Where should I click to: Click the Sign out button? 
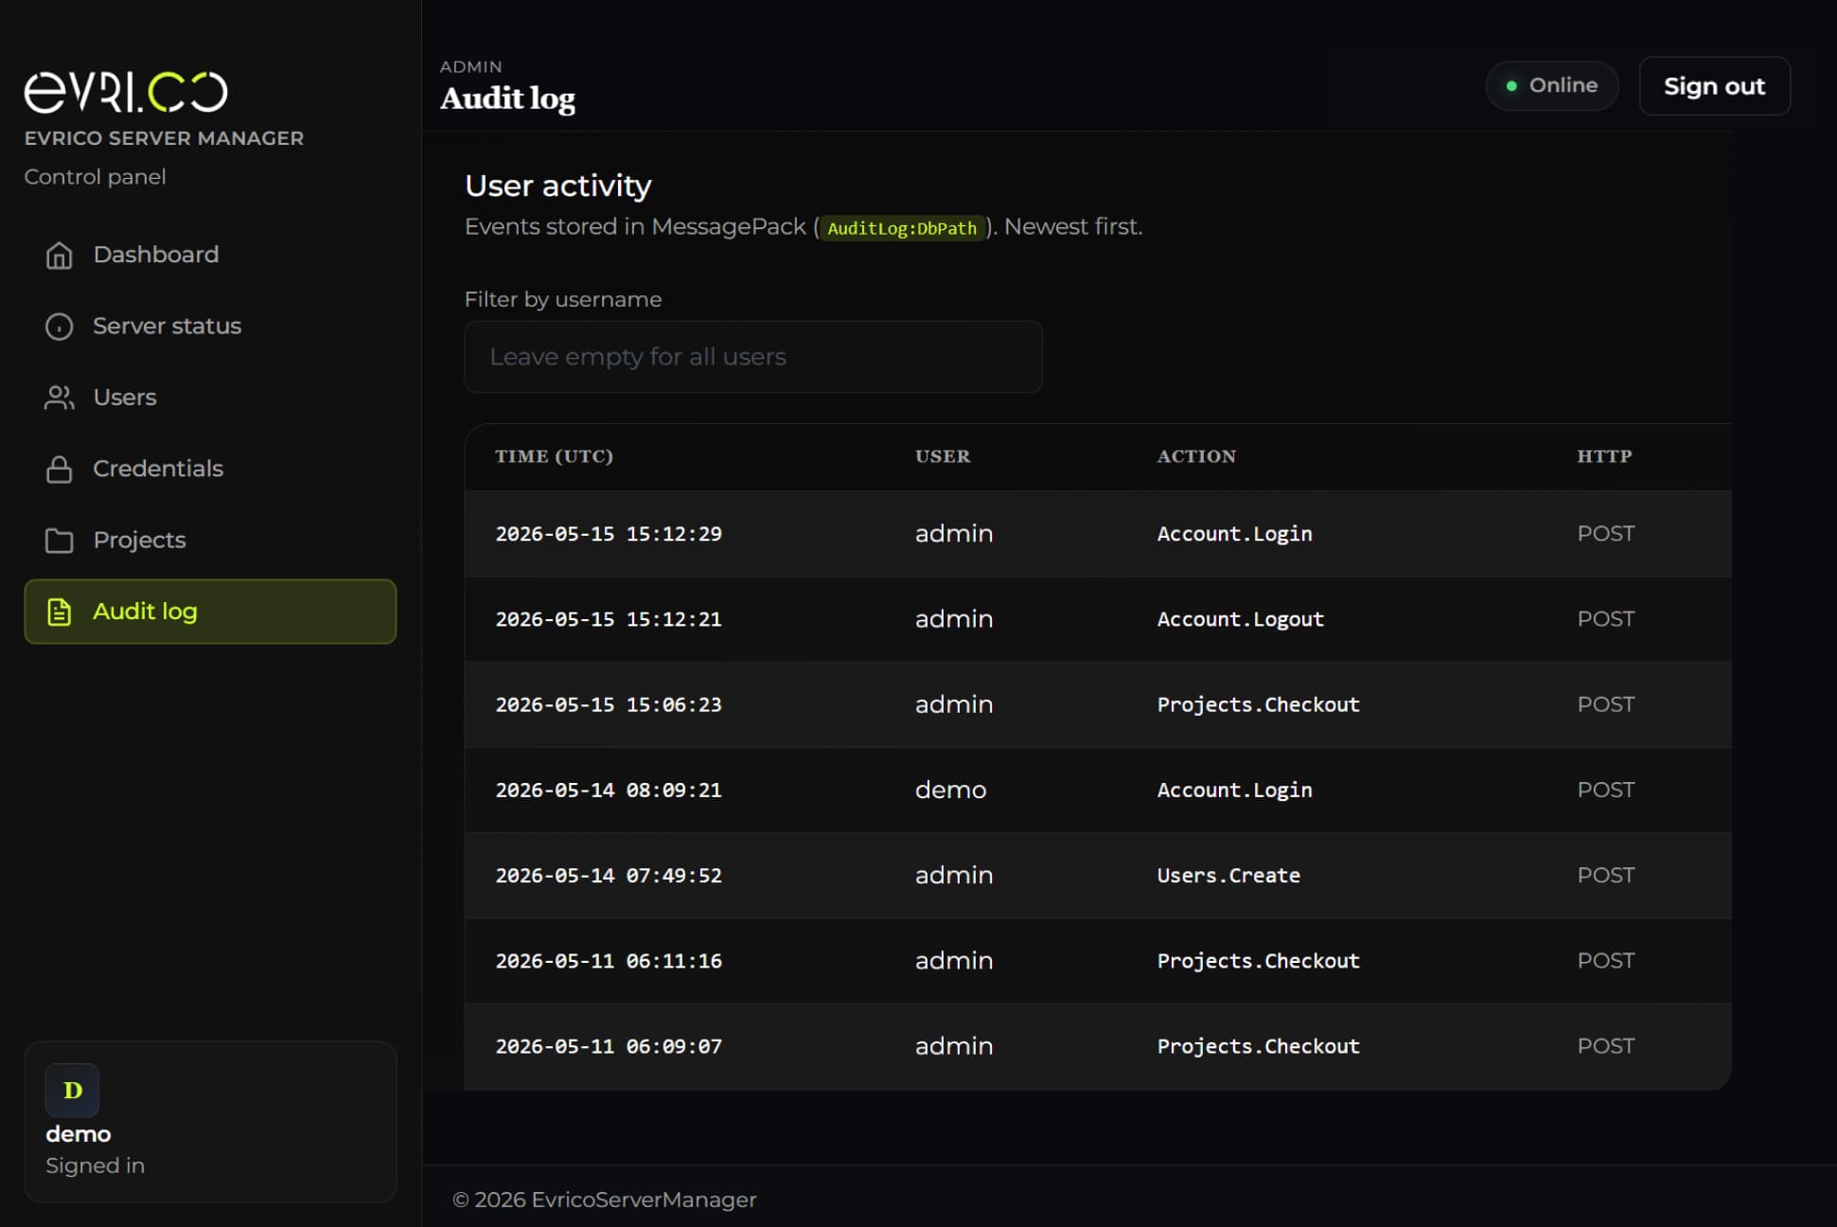click(x=1714, y=86)
